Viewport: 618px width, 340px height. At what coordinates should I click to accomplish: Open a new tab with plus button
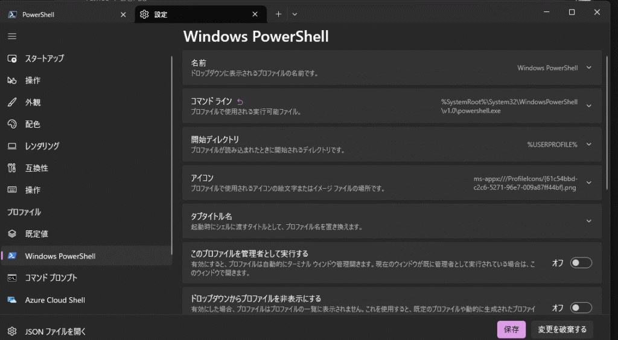tap(278, 14)
